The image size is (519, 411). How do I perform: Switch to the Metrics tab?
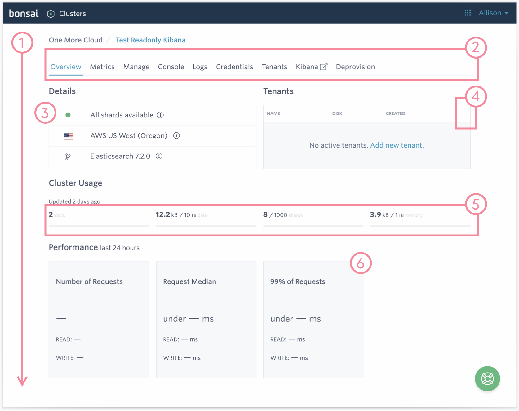point(102,67)
